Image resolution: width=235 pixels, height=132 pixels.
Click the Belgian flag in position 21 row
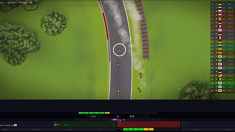coord(220,79)
